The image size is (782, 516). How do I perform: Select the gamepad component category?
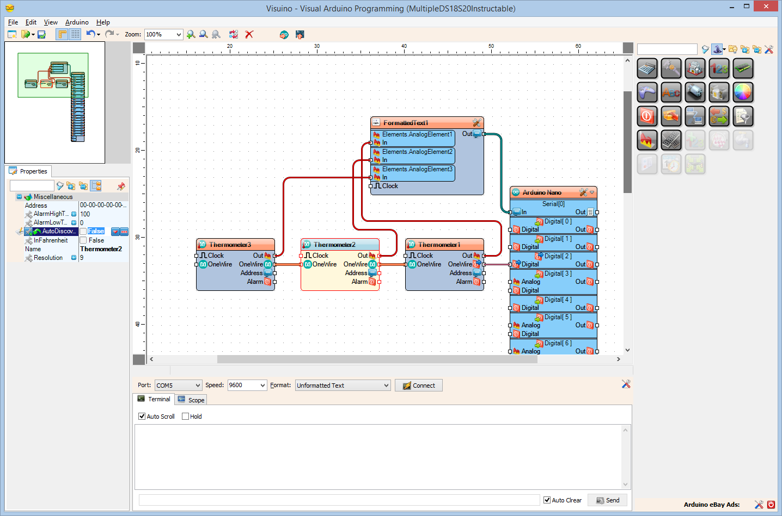coord(647,92)
